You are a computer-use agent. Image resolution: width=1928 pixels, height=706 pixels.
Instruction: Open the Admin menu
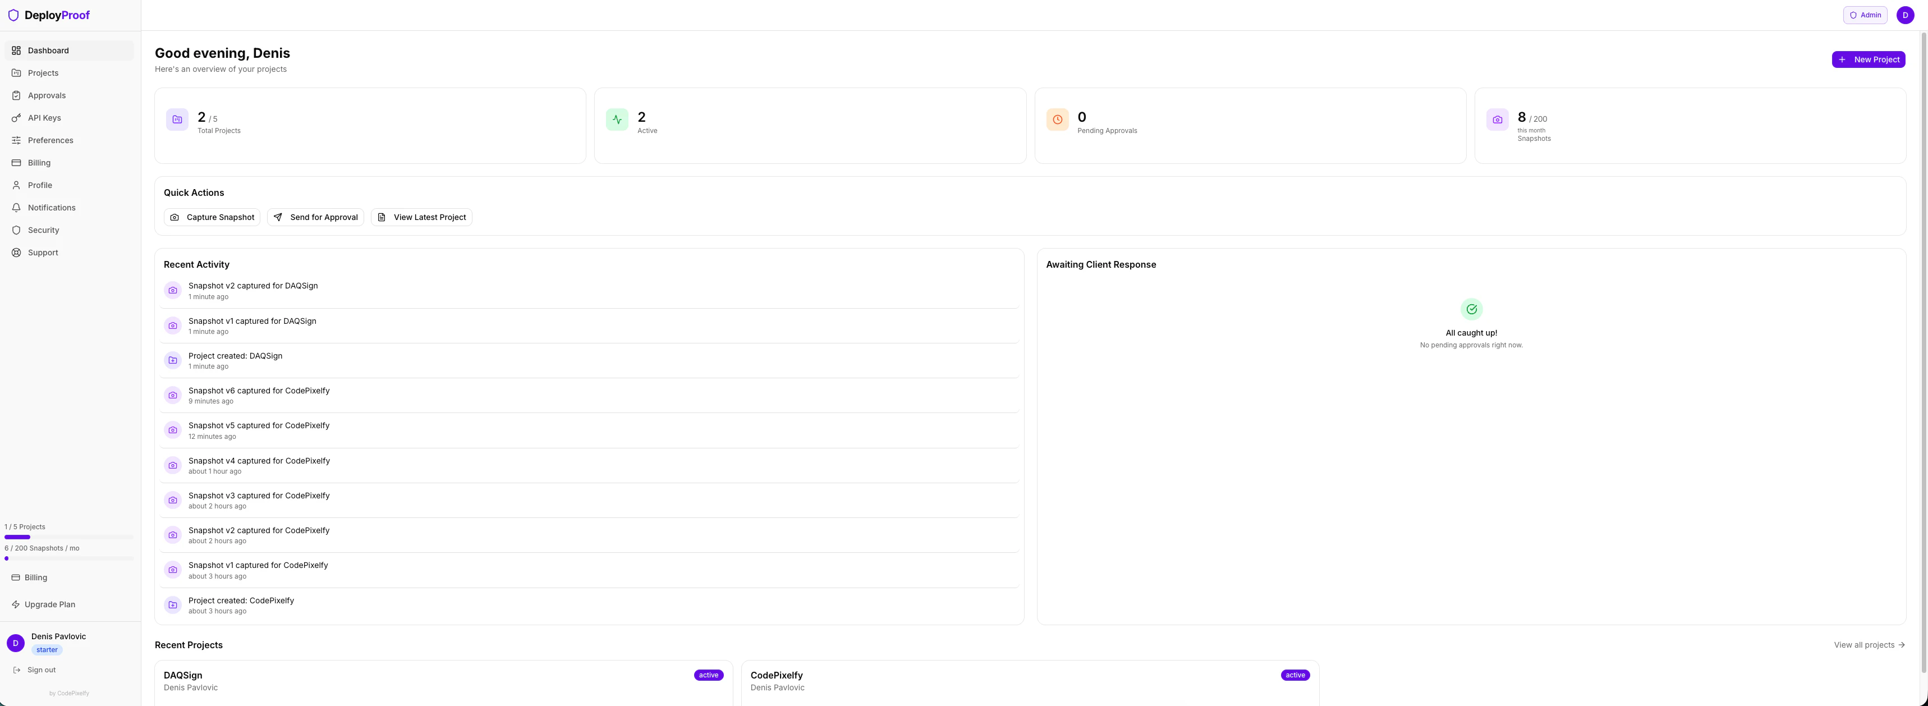click(1865, 15)
